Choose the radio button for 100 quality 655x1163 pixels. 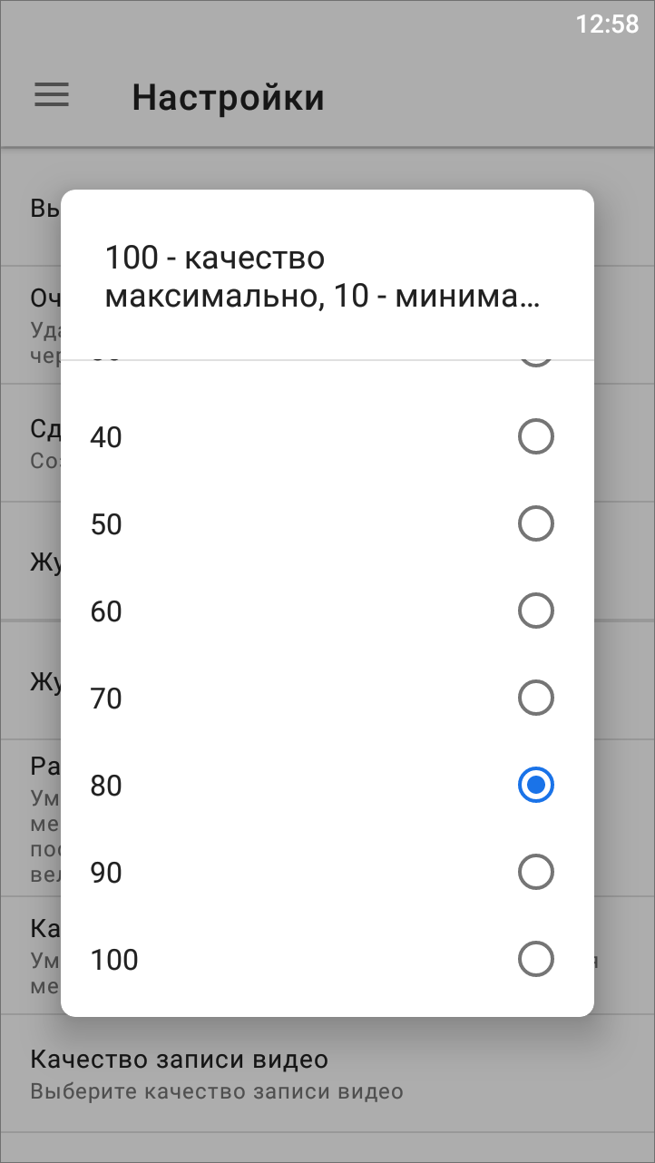click(x=535, y=960)
